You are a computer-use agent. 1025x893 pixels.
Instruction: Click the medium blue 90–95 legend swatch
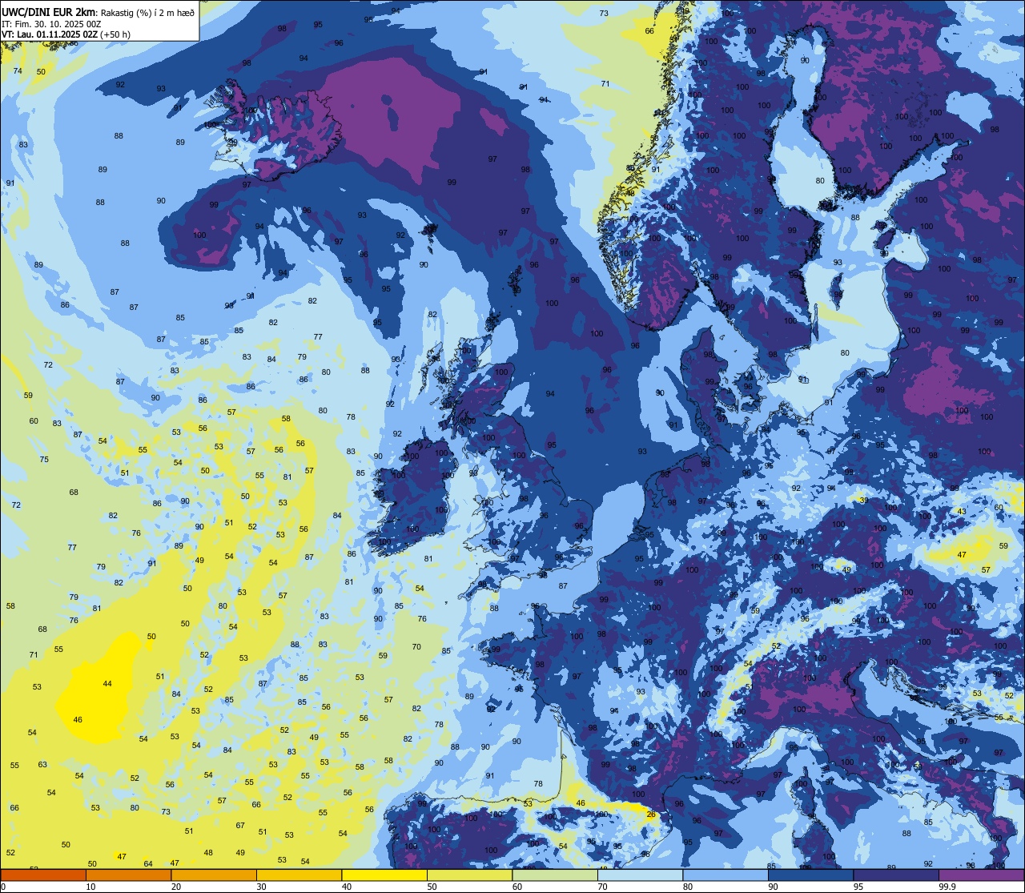click(810, 875)
